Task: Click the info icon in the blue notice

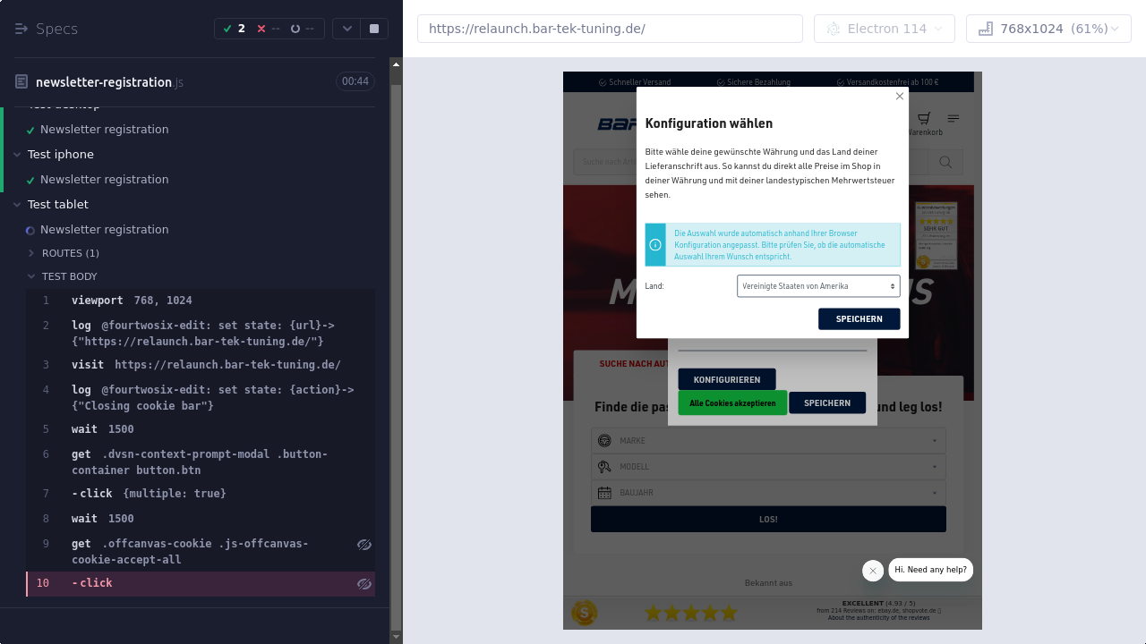Action: 655,245
